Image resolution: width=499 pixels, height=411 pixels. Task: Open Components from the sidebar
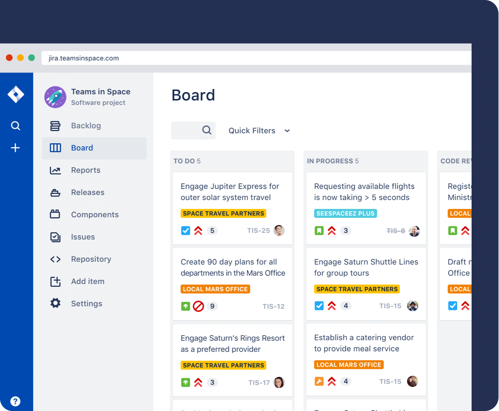(94, 215)
